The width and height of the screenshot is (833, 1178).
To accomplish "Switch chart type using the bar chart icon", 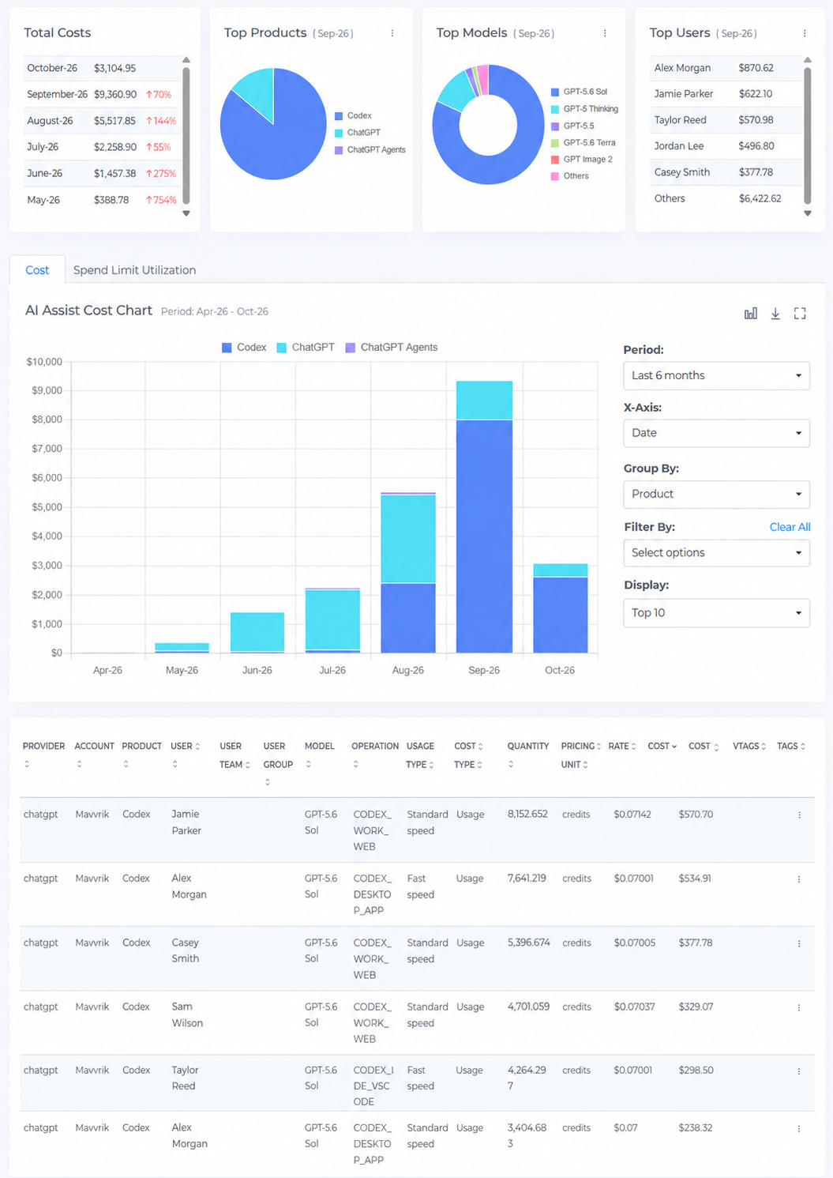I will (x=751, y=314).
